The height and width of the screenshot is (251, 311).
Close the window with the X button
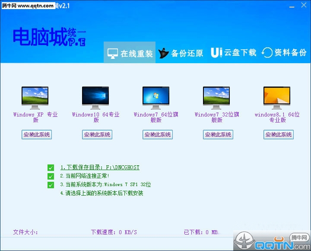304,5
